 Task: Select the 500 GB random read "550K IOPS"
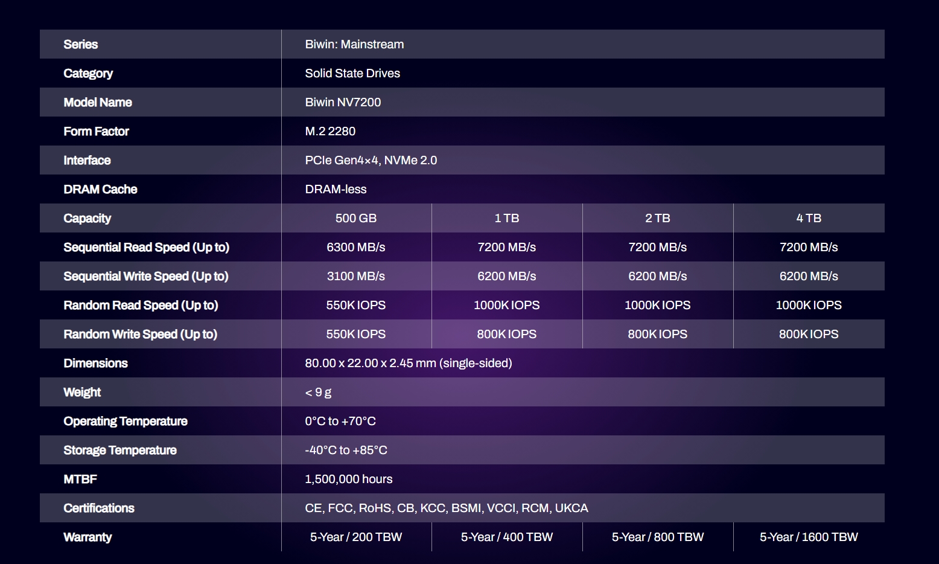coord(356,305)
